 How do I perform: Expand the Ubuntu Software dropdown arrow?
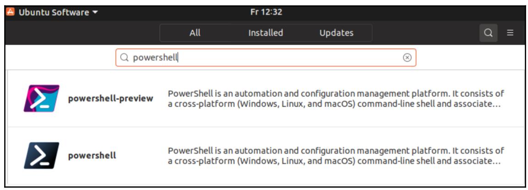(x=94, y=12)
